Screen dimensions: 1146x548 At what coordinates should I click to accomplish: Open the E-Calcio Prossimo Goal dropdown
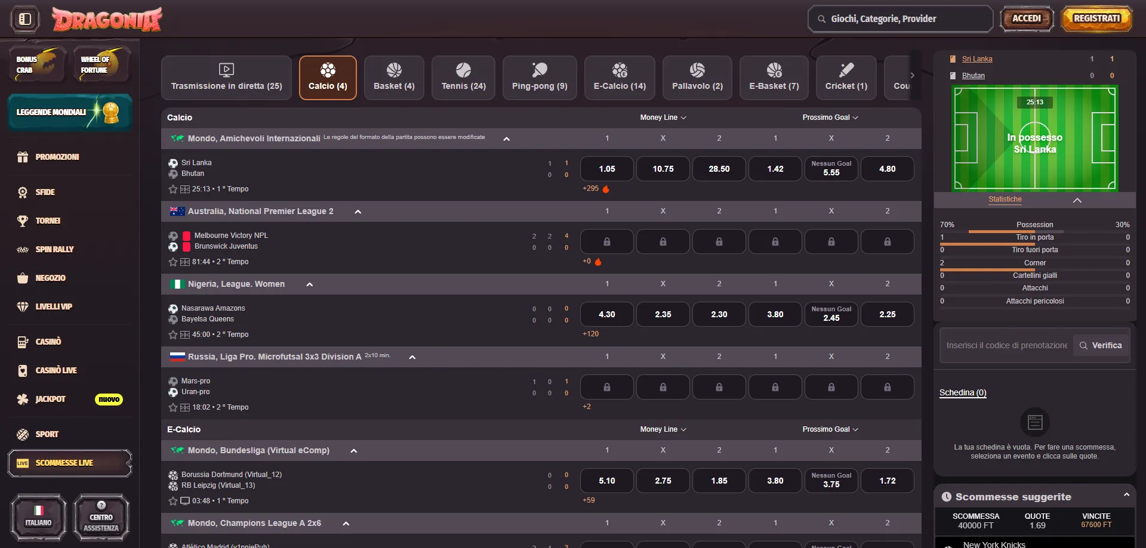click(x=830, y=429)
